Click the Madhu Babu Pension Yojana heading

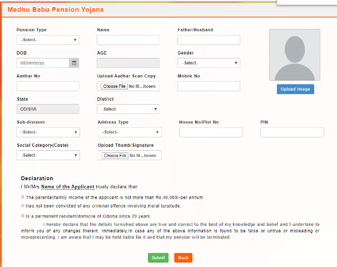56,9
